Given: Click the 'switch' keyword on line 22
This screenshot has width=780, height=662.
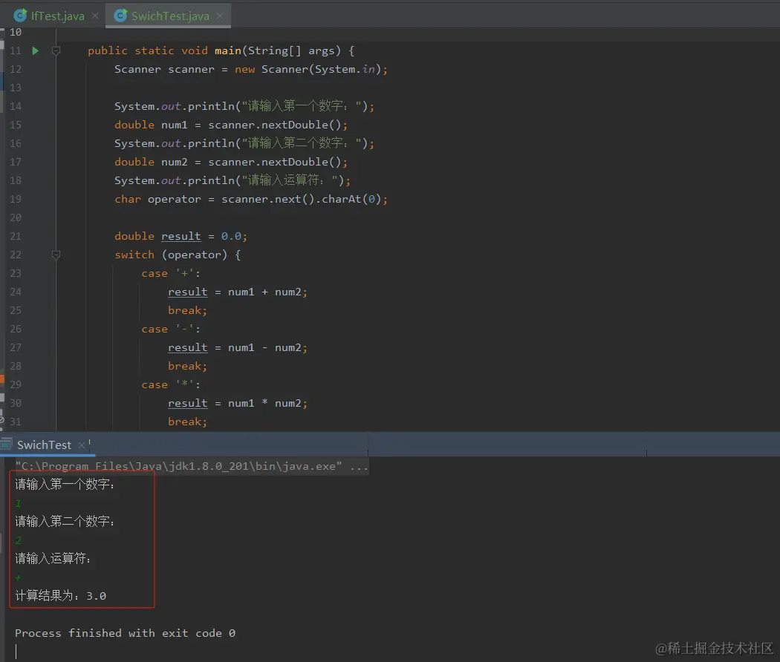Looking at the screenshot, I should (x=134, y=255).
